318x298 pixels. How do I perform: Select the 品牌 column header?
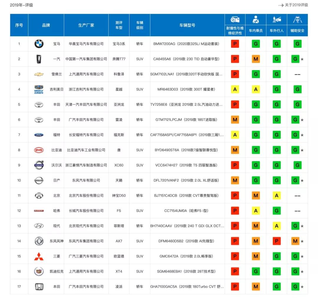[x=46, y=25]
